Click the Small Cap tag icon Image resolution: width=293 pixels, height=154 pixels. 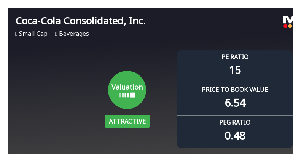[16, 34]
